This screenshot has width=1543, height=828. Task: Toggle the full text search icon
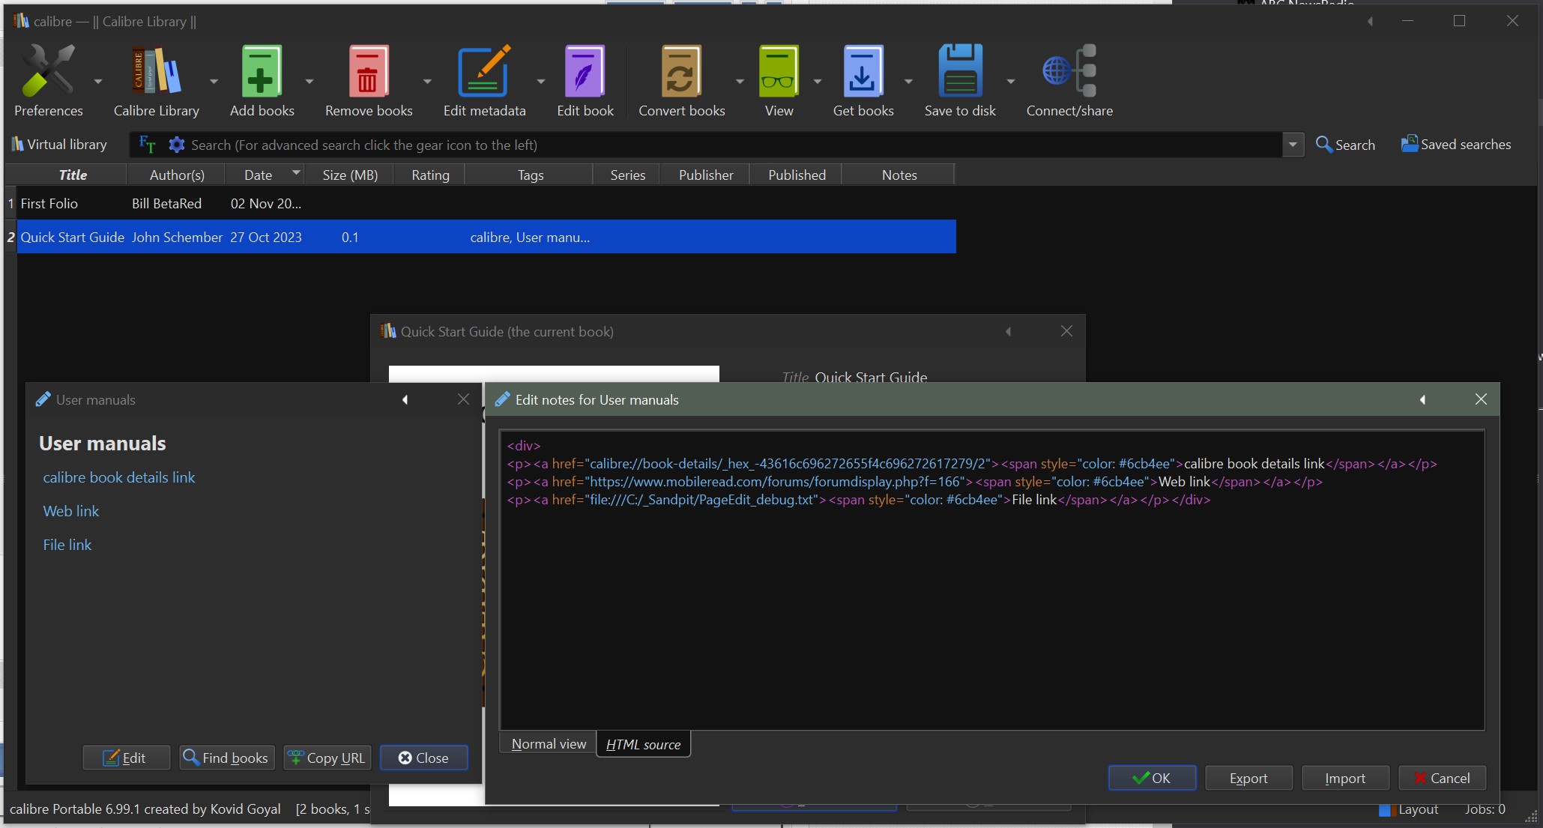point(148,145)
